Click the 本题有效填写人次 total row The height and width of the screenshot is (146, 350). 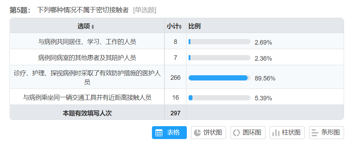point(87,113)
